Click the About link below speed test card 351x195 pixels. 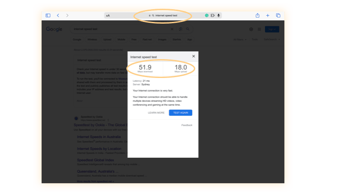(80, 101)
